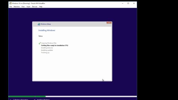The image size is (178, 100).
Task: Open the Help menu
Action: click(41, 7)
